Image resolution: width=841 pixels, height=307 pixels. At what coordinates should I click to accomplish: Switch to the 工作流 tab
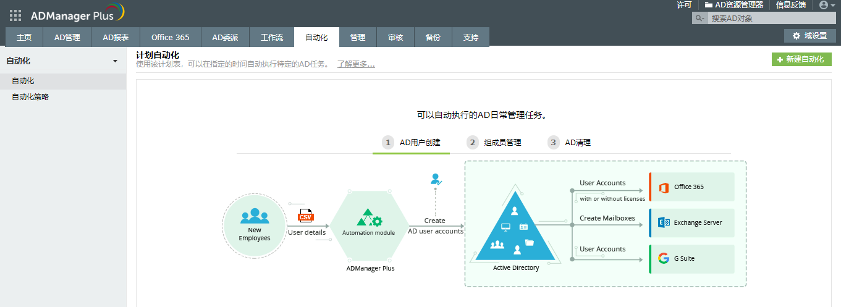(x=272, y=37)
